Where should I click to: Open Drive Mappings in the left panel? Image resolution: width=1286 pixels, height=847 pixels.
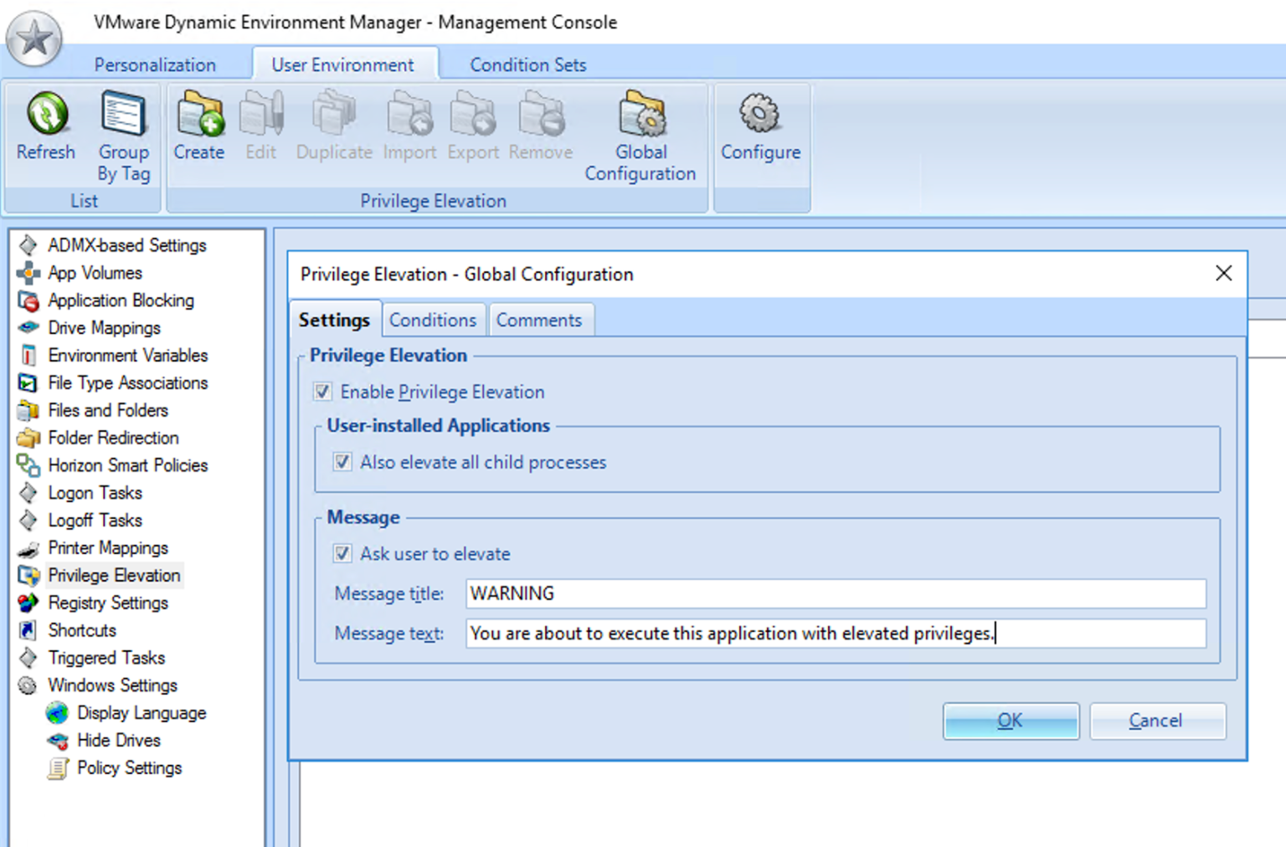(104, 328)
